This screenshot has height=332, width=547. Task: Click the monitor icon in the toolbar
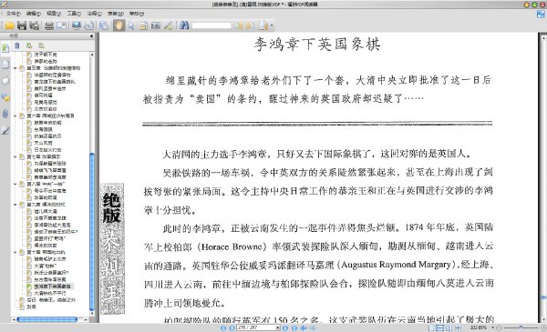(77, 25)
